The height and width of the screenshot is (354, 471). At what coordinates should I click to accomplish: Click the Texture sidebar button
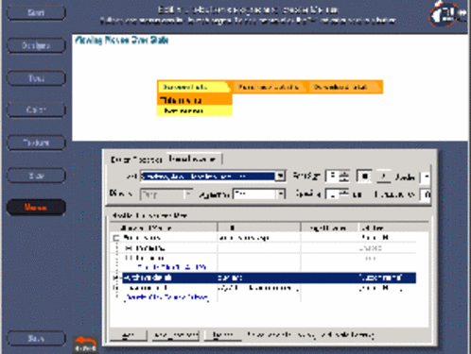[36, 143]
